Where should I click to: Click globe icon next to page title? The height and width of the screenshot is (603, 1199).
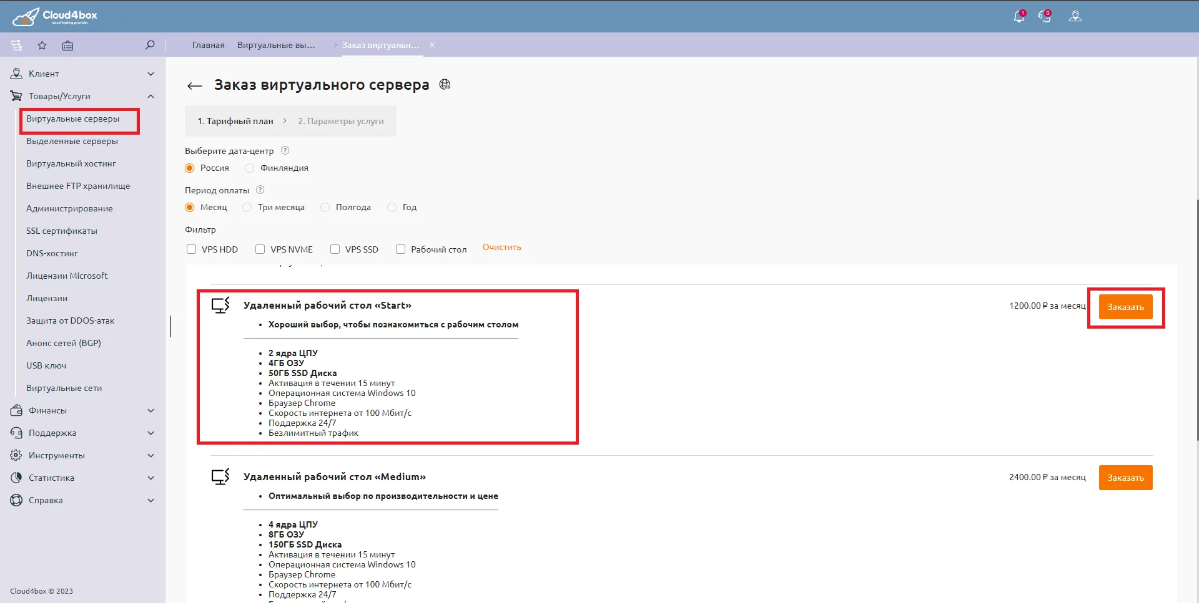(445, 84)
